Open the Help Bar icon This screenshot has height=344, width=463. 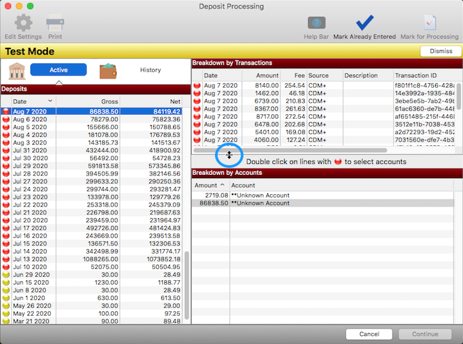pyautogui.click(x=316, y=24)
